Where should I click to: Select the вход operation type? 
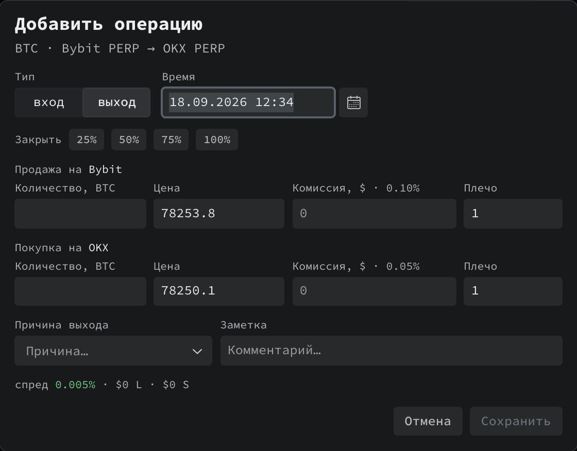pos(49,102)
